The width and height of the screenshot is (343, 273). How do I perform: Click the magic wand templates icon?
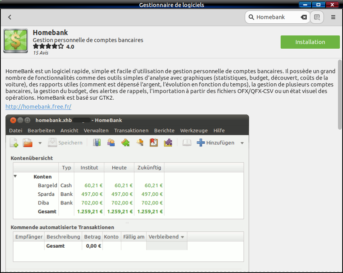click(140, 143)
